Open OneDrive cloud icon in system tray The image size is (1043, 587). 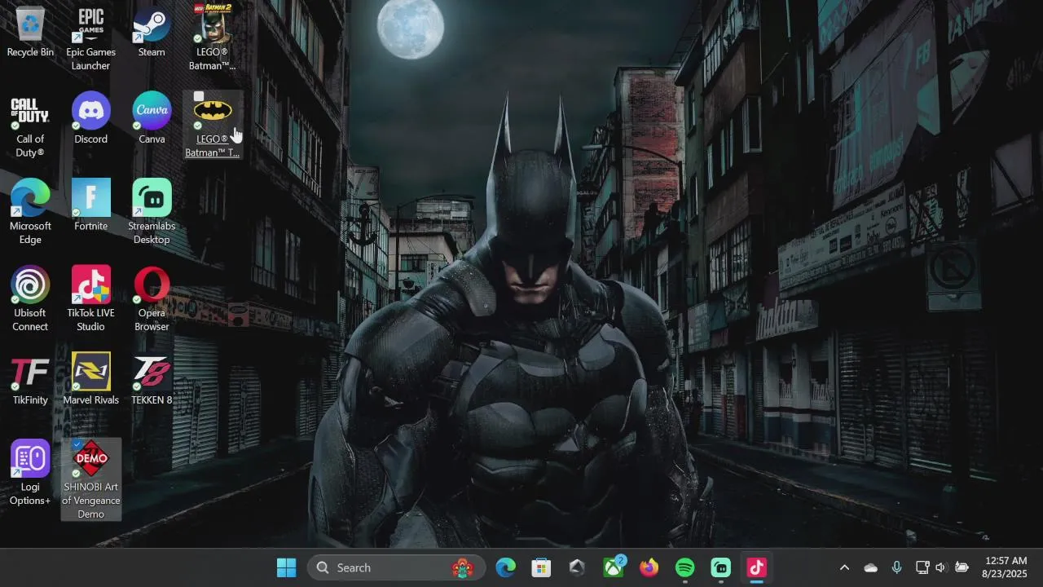point(870,567)
